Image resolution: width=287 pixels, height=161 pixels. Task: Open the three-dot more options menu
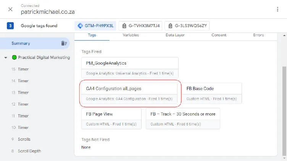click(277, 9)
